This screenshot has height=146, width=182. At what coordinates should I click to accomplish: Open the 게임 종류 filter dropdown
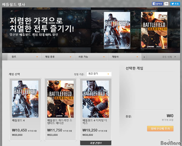58,57
